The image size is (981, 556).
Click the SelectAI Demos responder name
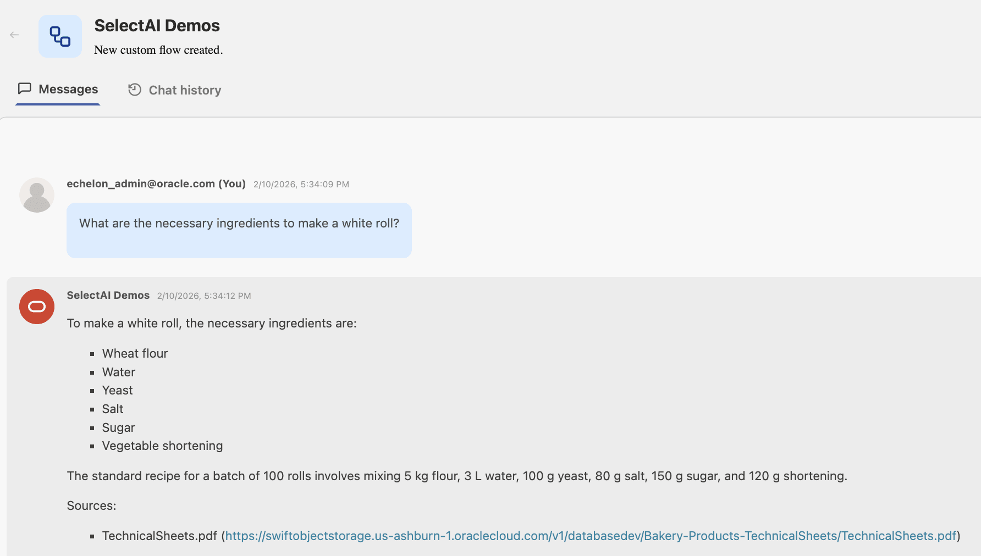point(108,296)
